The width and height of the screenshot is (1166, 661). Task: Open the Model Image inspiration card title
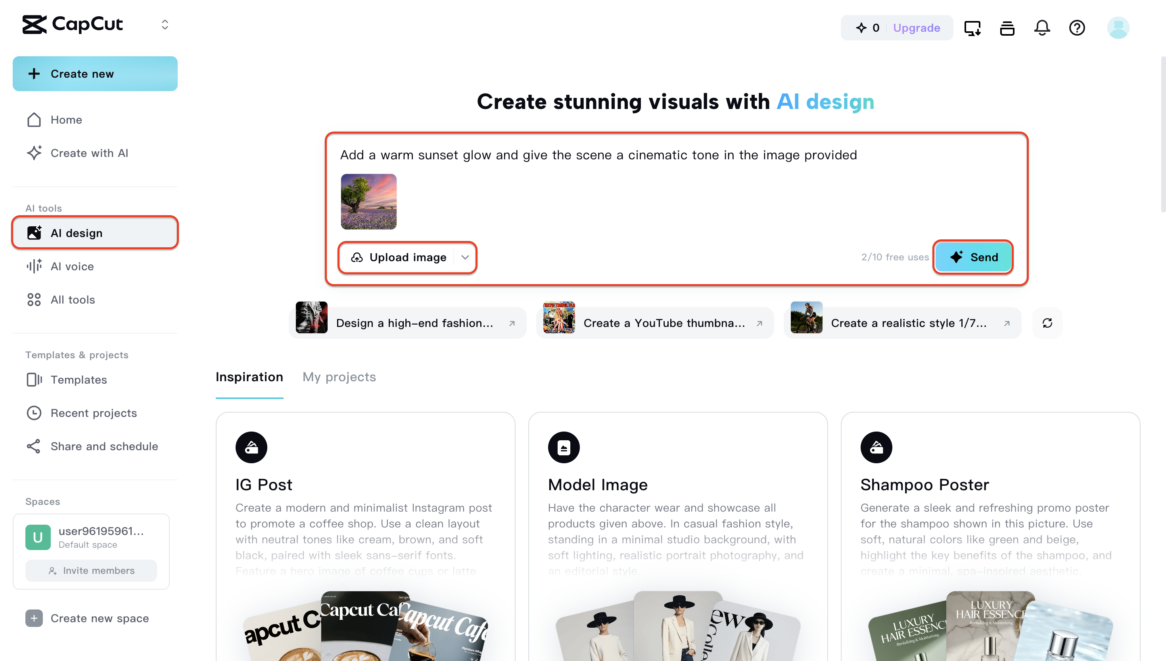click(598, 485)
